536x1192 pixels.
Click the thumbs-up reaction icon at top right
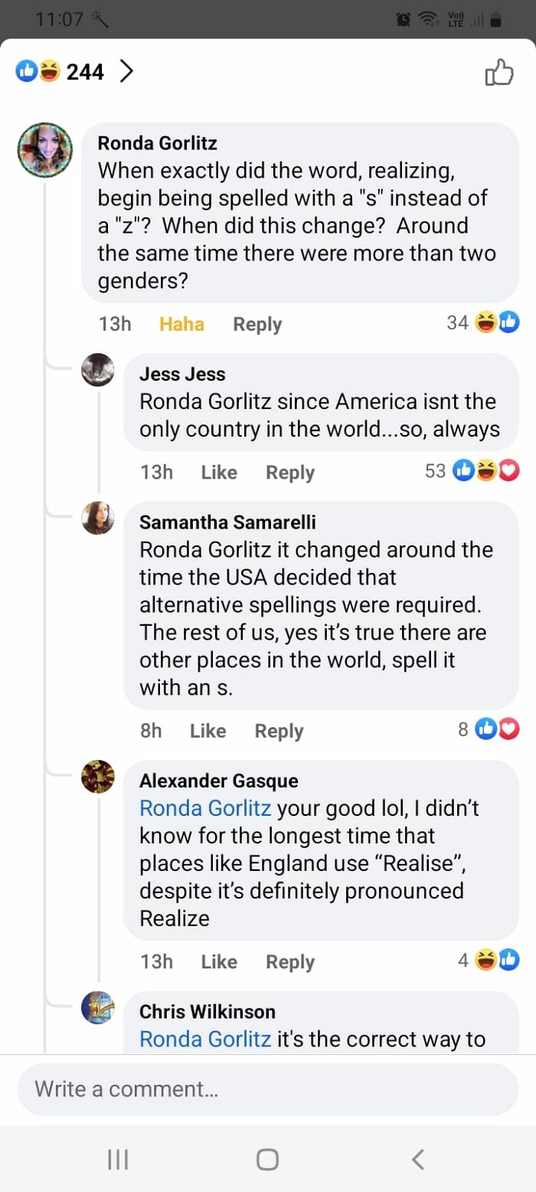500,71
